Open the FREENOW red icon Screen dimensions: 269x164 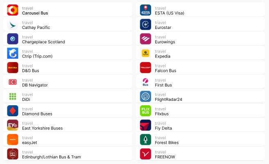146,154
